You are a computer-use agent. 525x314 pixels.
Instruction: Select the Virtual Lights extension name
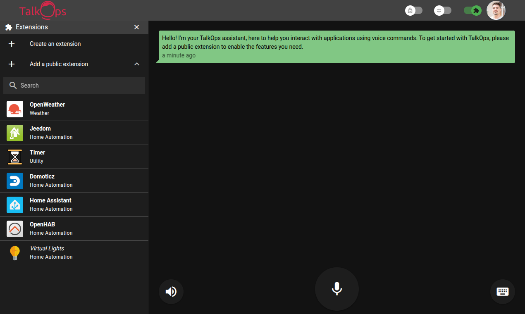47,248
